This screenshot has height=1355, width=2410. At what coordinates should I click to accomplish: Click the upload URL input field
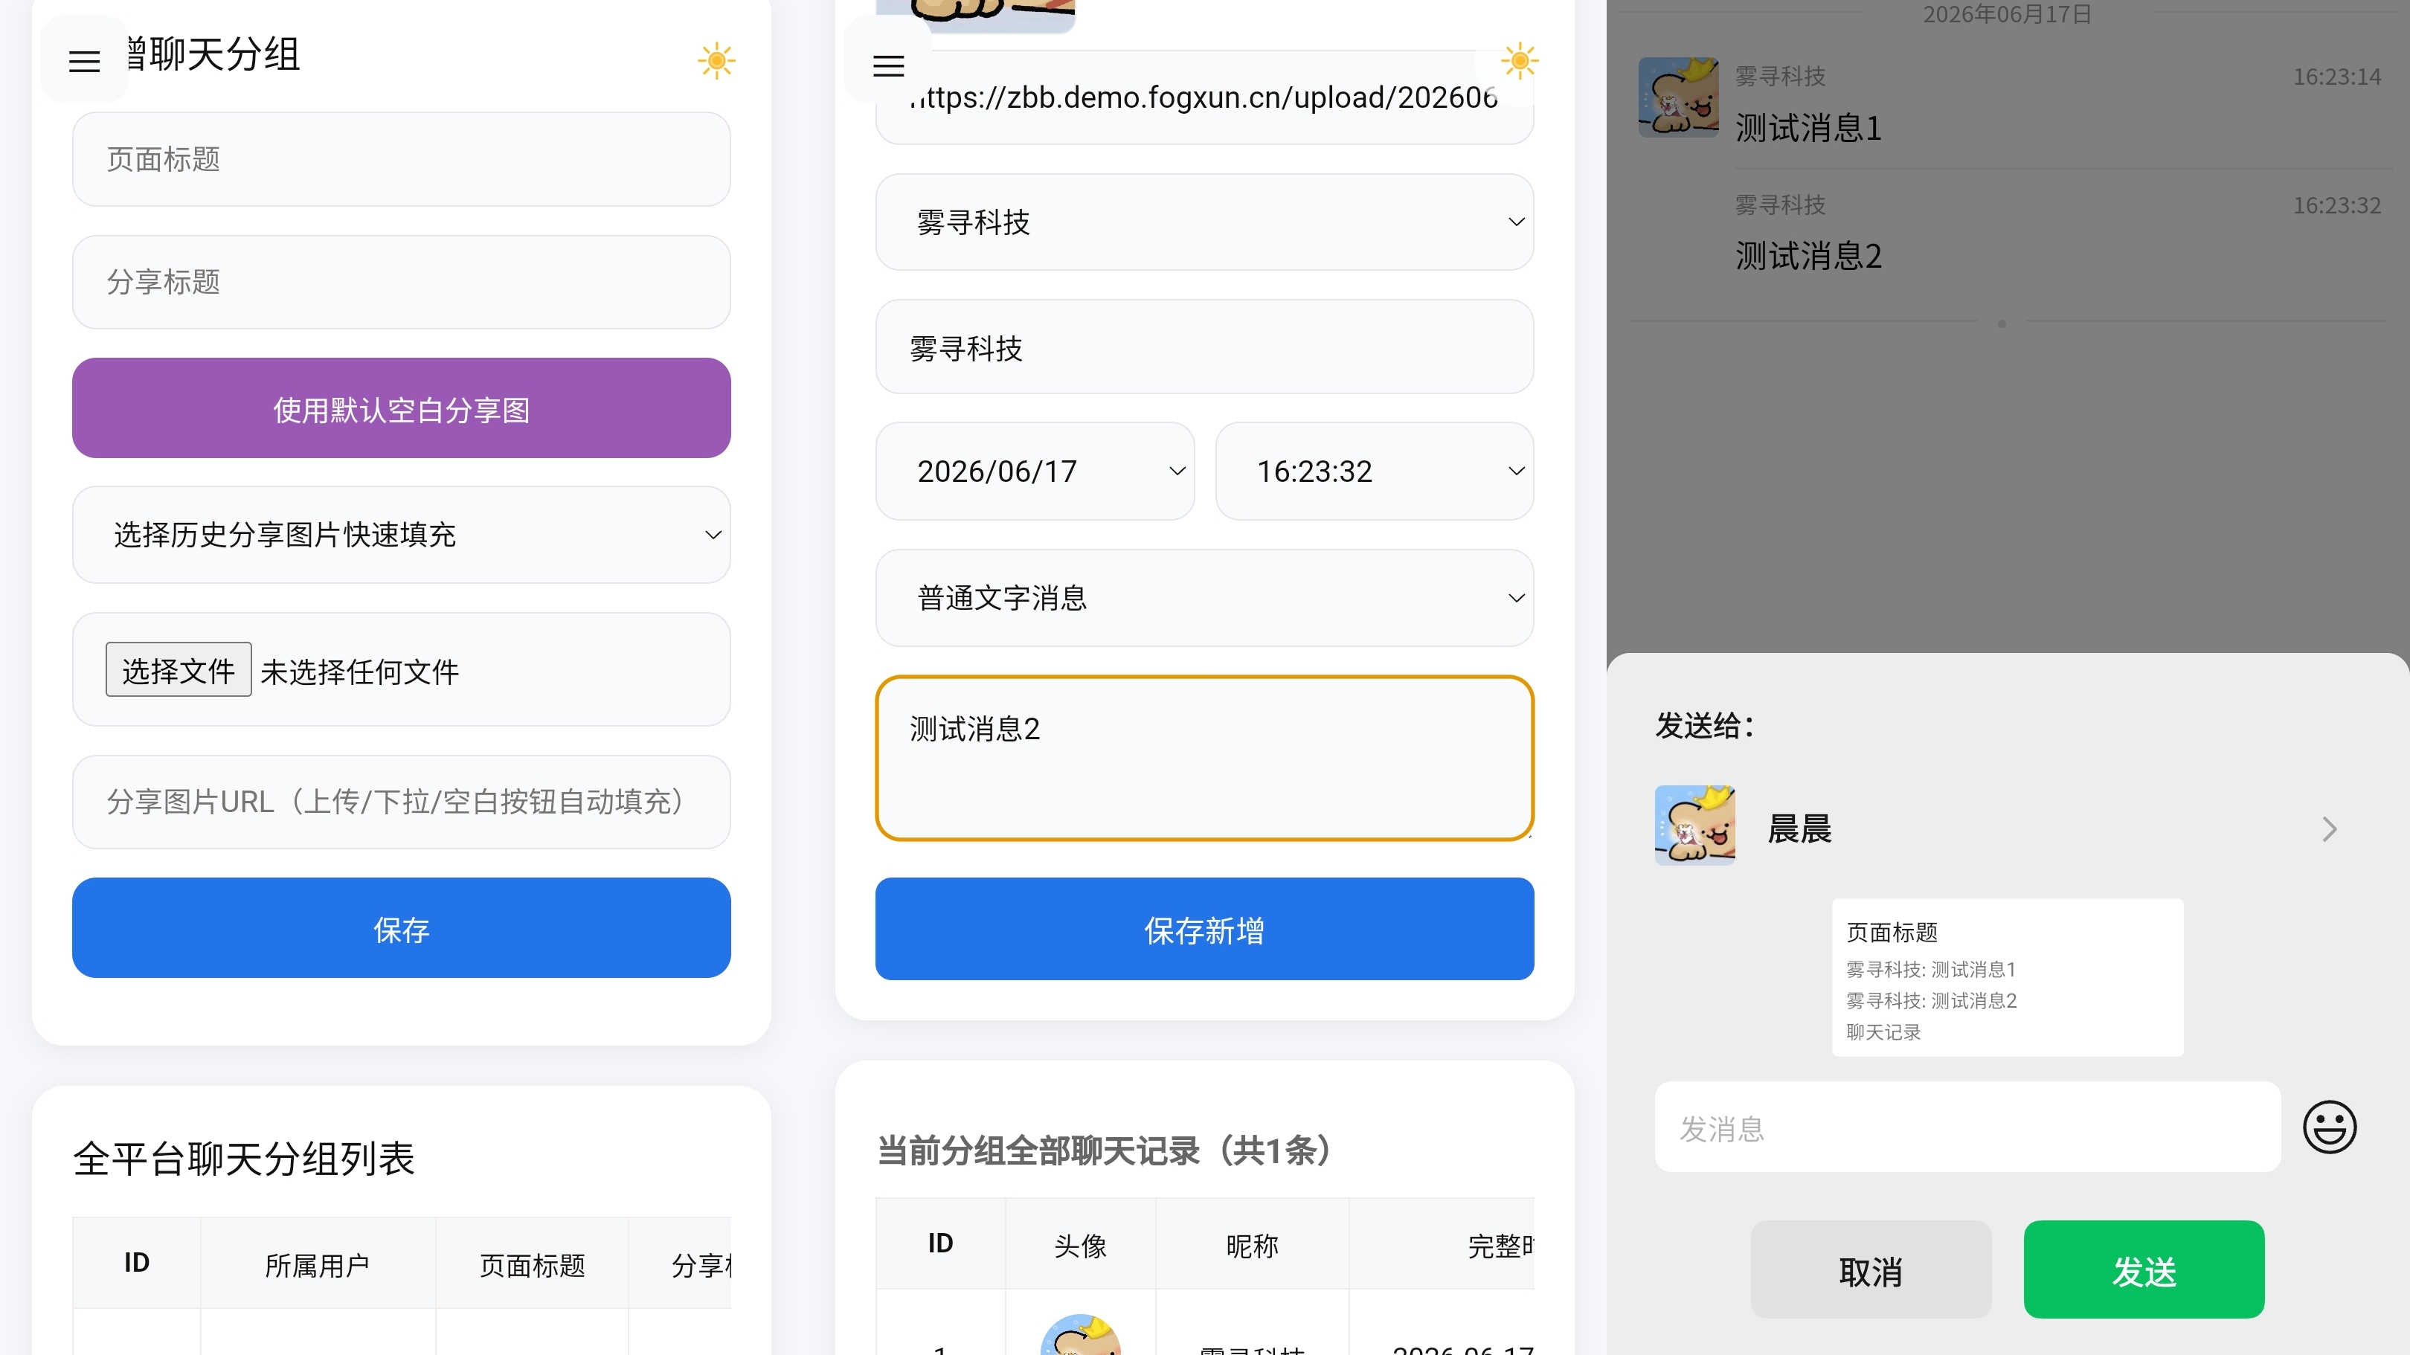click(1204, 97)
